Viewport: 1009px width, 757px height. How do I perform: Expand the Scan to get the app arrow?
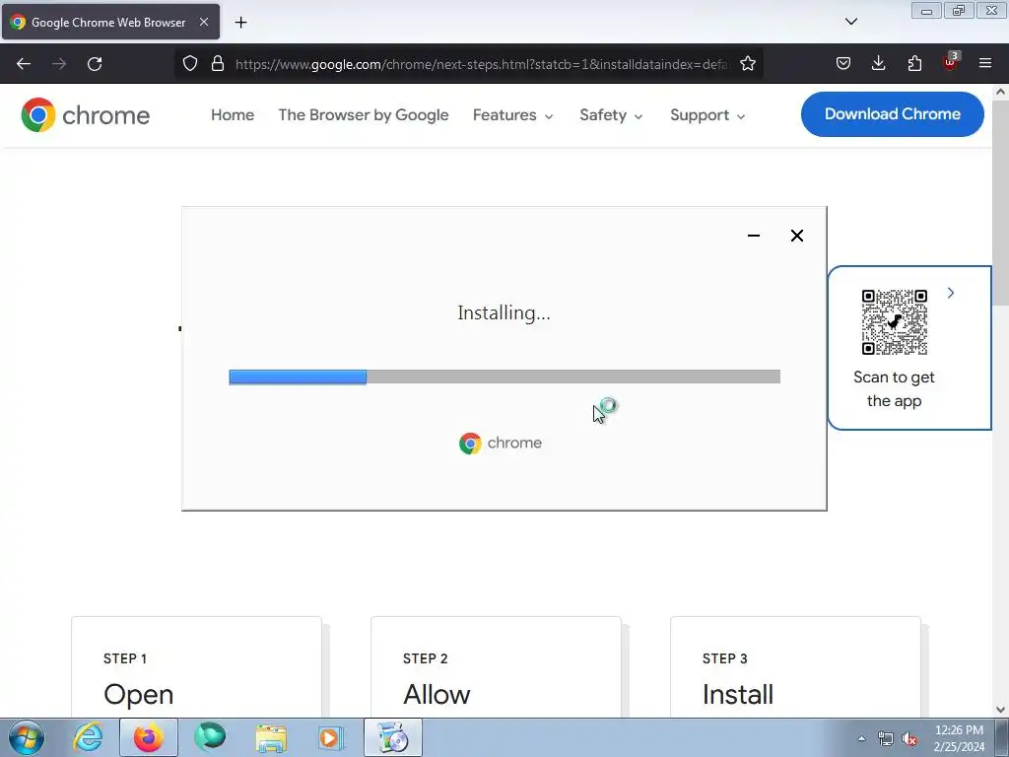point(951,293)
